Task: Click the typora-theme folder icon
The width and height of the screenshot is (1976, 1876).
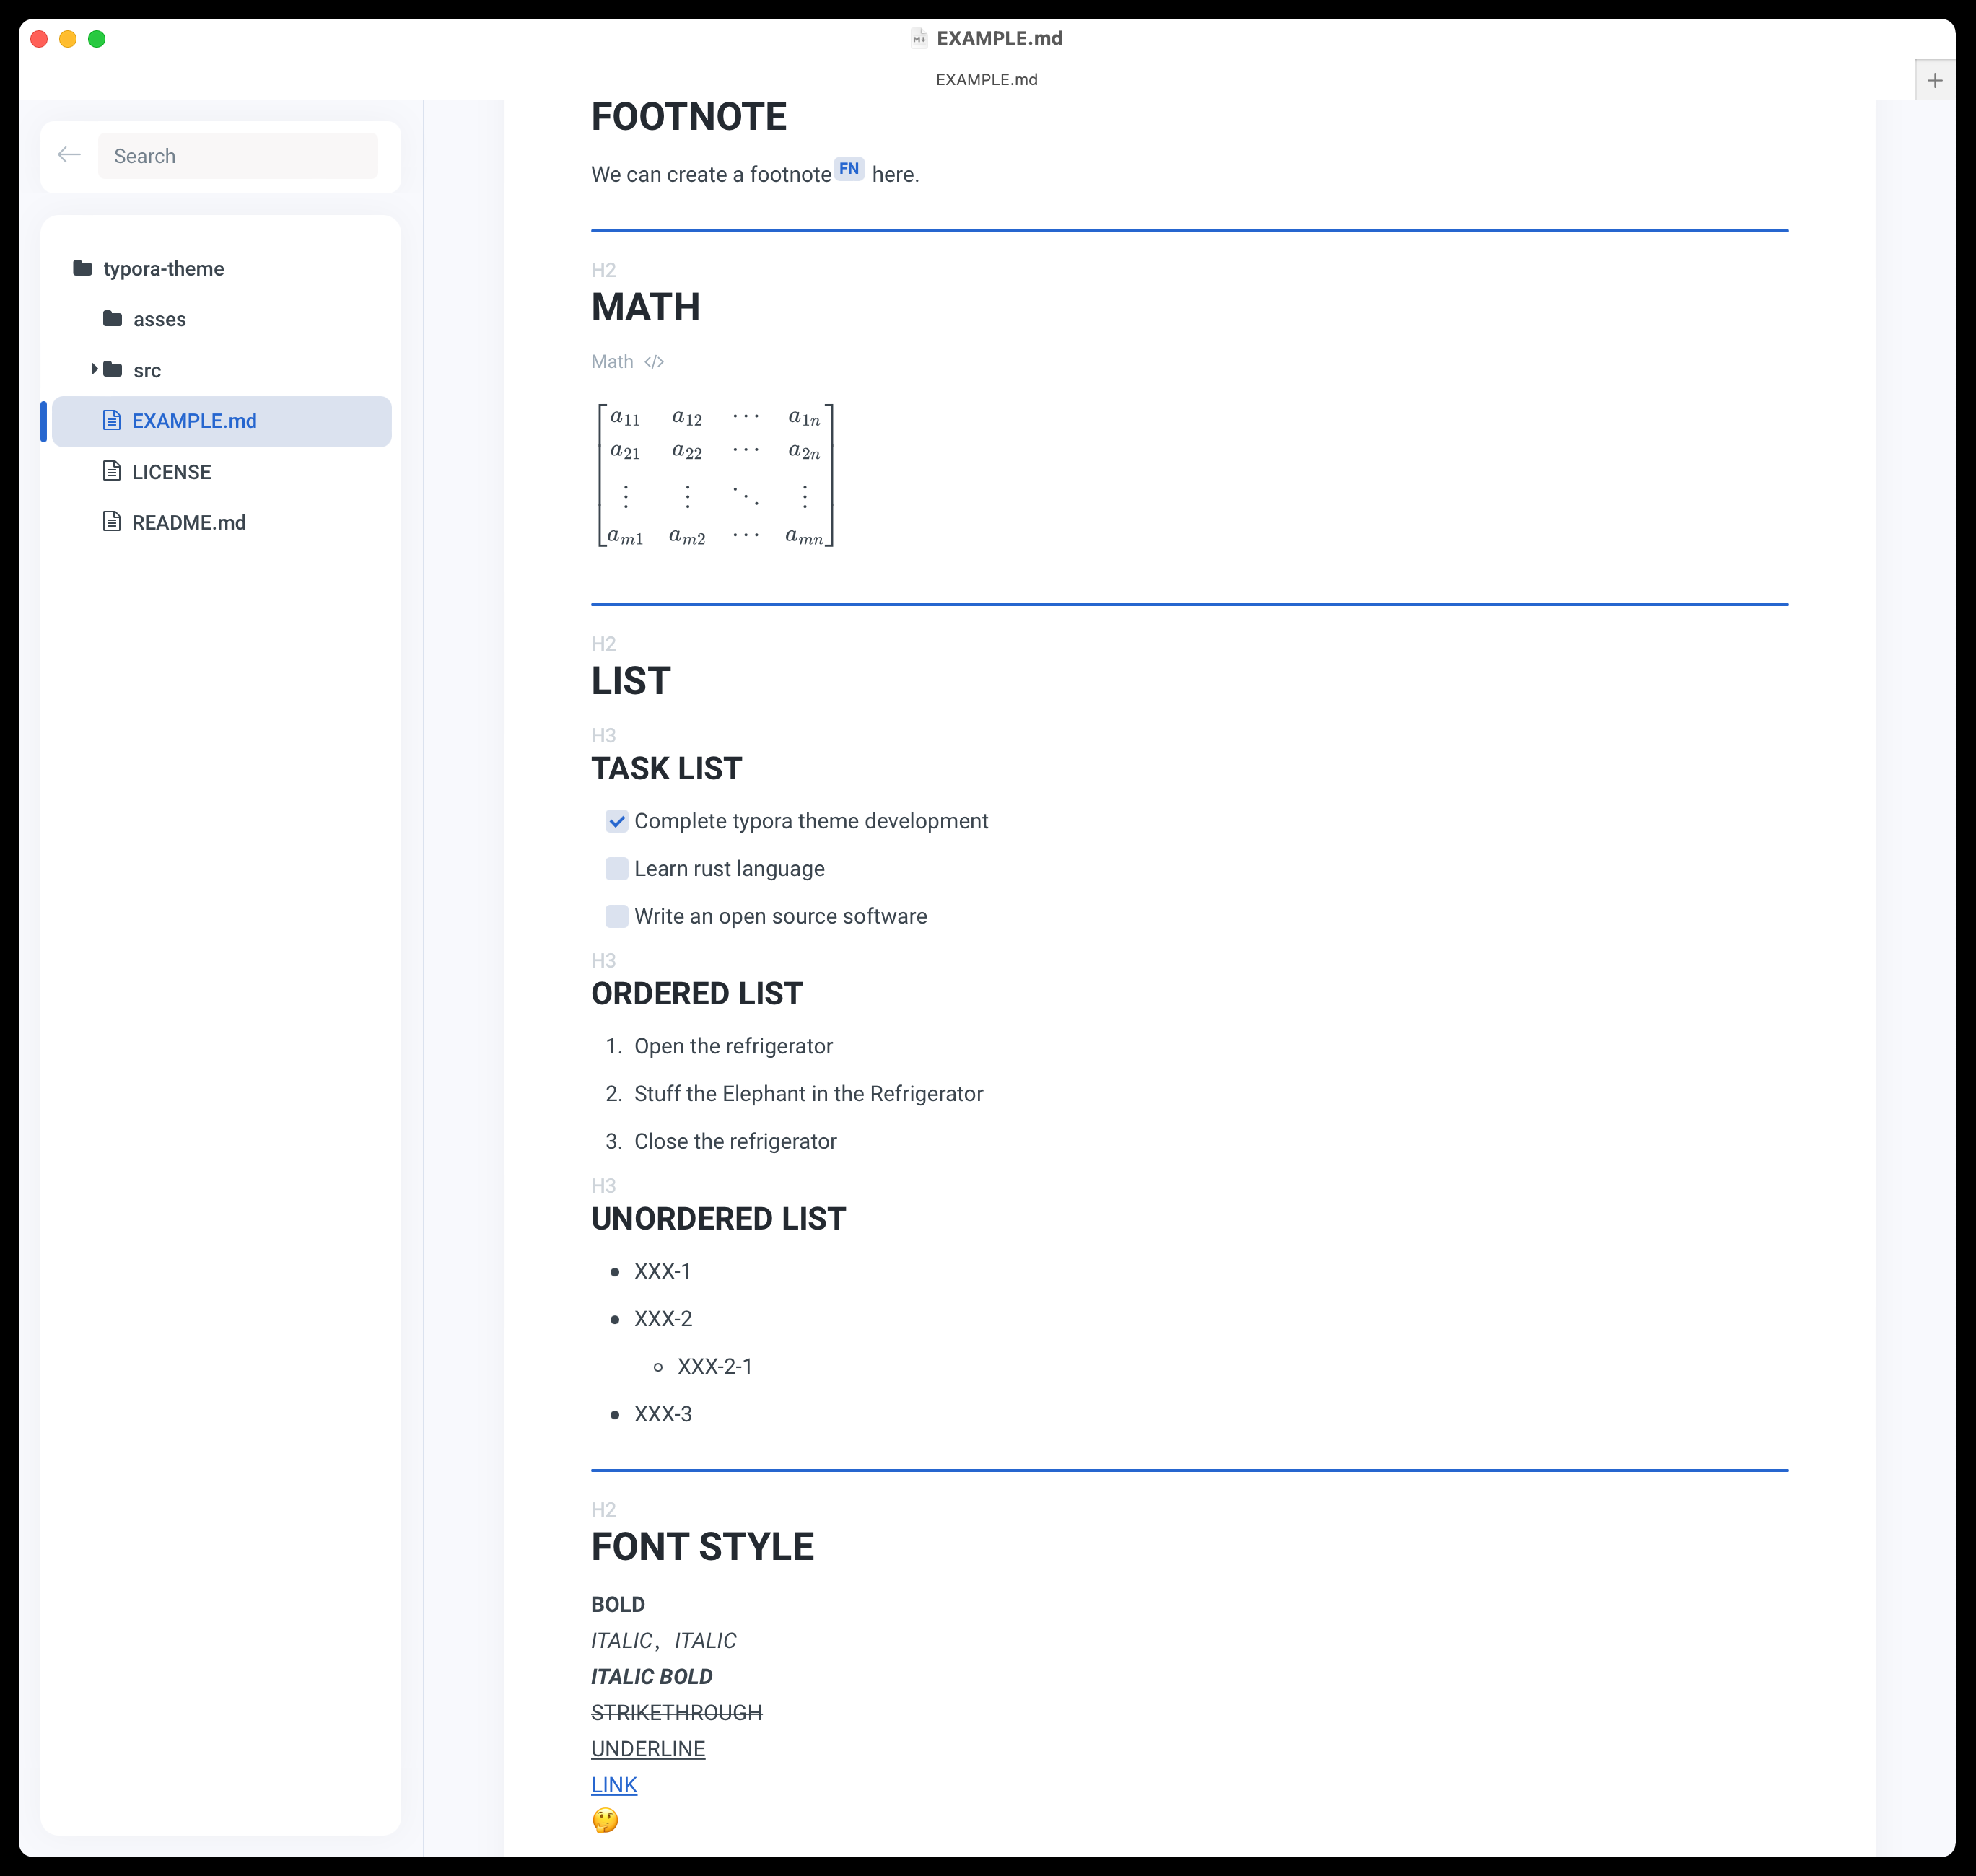Action: (83, 268)
